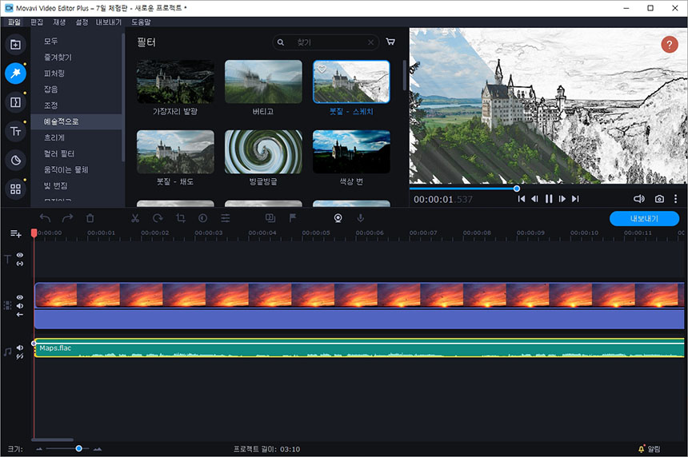This screenshot has height=457, width=688.
Task: Record voiceover with the microphone icon
Action: click(360, 218)
